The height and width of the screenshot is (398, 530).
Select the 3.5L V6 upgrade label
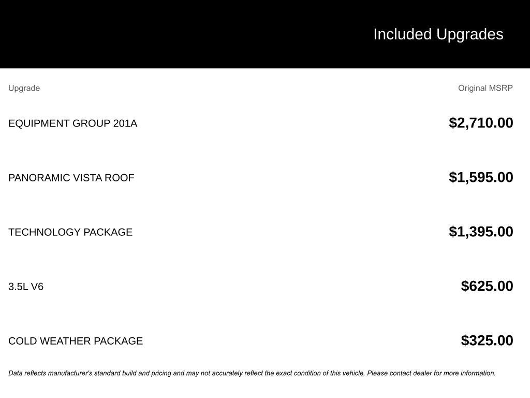tap(26, 287)
